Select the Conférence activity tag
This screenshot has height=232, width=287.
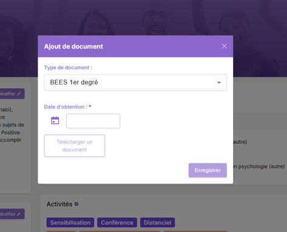point(117,222)
